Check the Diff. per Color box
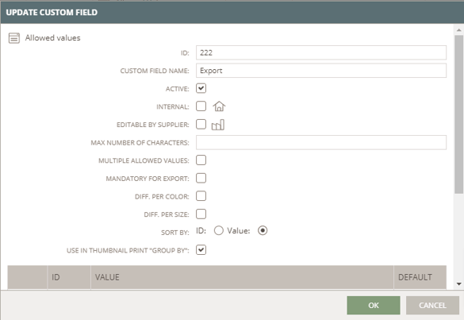This screenshot has height=320, width=464. [x=201, y=196]
